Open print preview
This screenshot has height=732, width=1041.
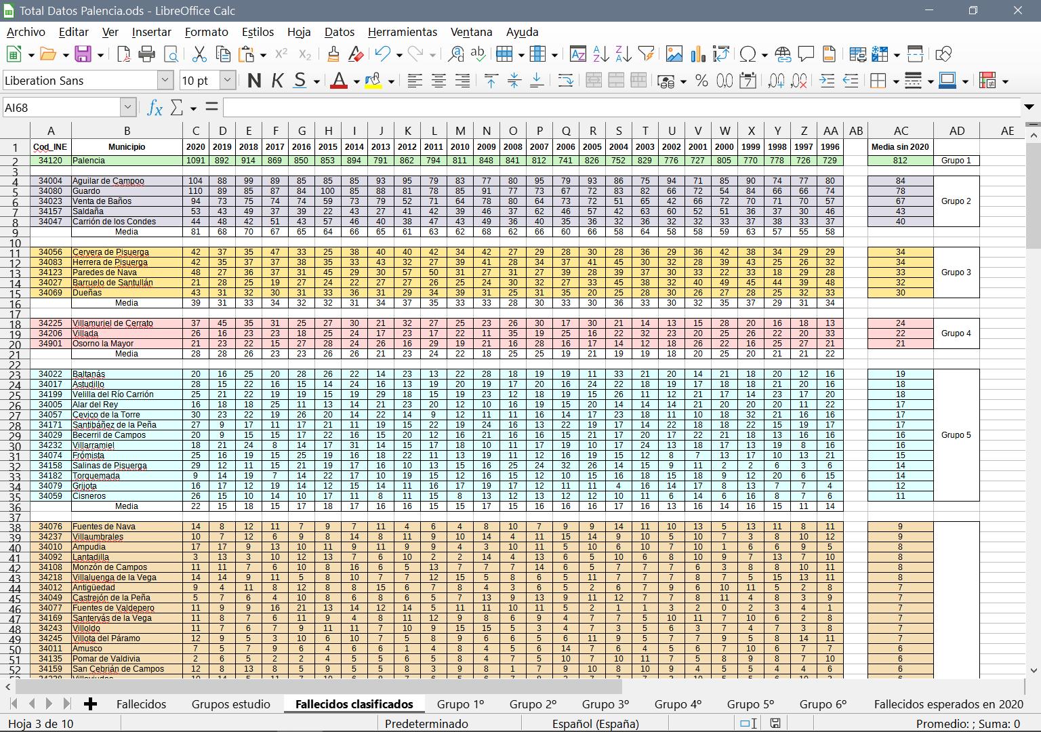[170, 54]
